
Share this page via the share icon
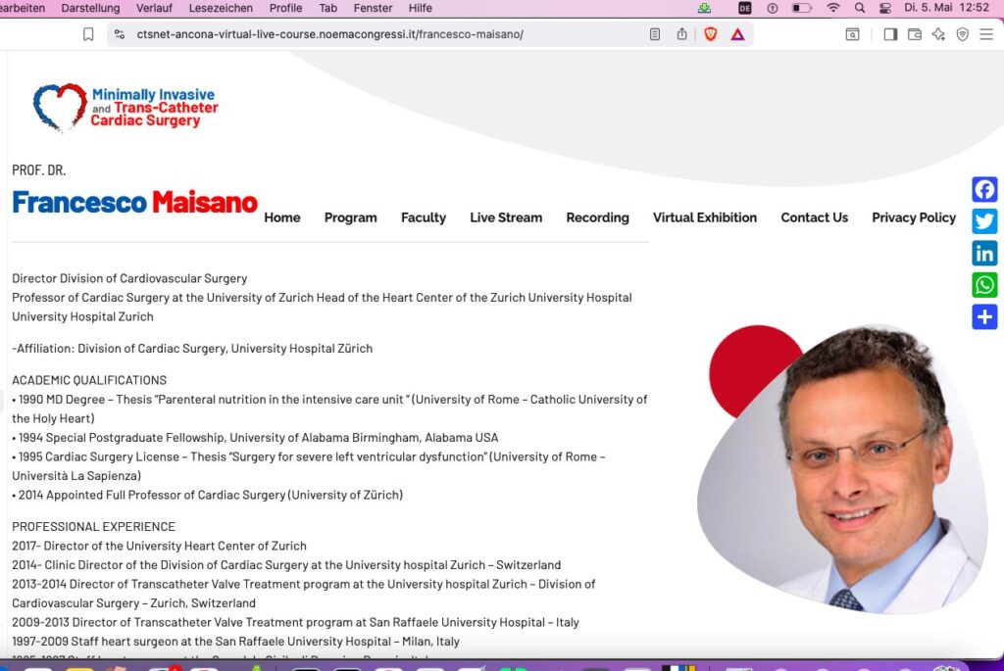tap(682, 34)
